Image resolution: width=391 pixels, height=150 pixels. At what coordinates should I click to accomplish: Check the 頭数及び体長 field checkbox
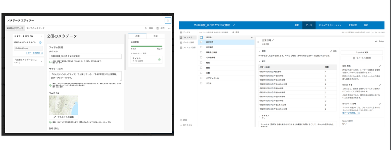click(x=201, y=52)
